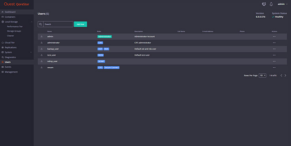
Task: Open Events in the sidebar
Action: coord(17,67)
